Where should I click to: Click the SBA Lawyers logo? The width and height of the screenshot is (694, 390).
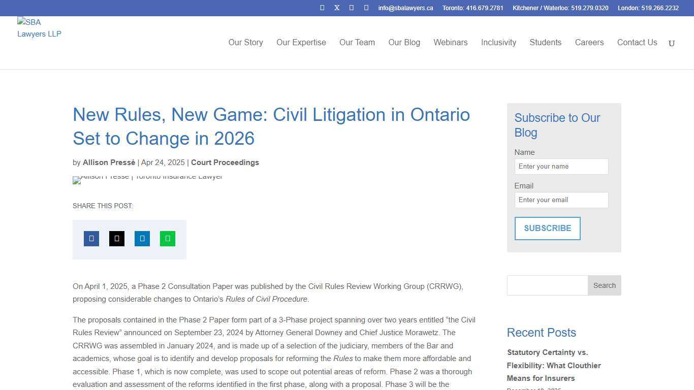(39, 28)
